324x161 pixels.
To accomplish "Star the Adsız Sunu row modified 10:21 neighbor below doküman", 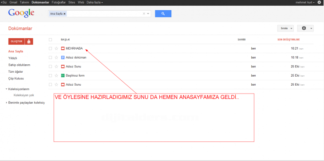I will click(56, 67).
